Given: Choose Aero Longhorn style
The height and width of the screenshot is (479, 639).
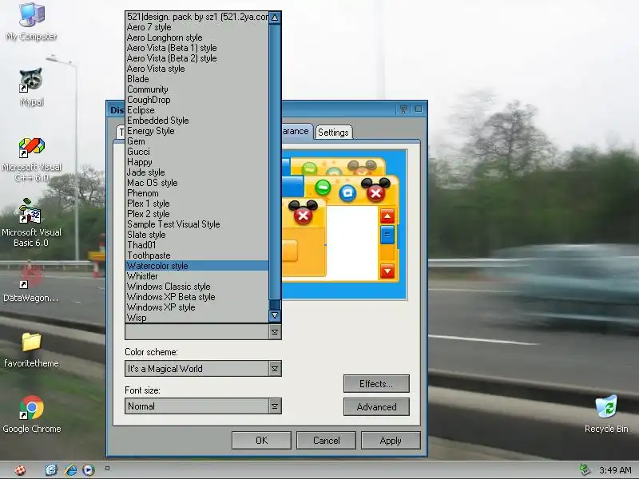Looking at the screenshot, I should point(197,38).
